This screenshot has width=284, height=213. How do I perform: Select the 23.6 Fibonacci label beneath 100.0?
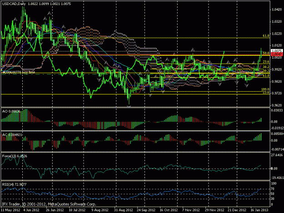266,92
